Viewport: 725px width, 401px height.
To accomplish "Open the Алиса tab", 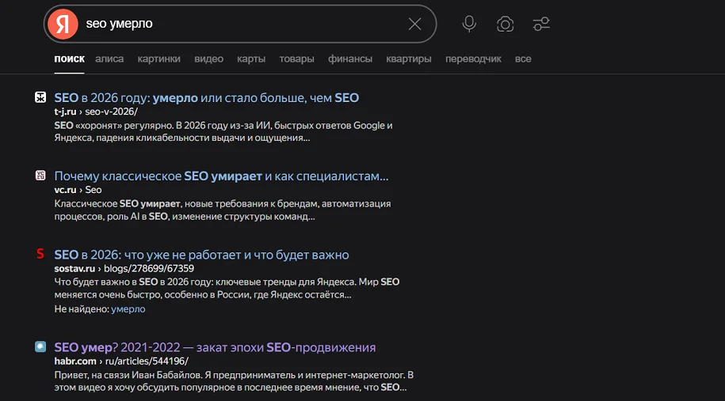I will coord(109,59).
